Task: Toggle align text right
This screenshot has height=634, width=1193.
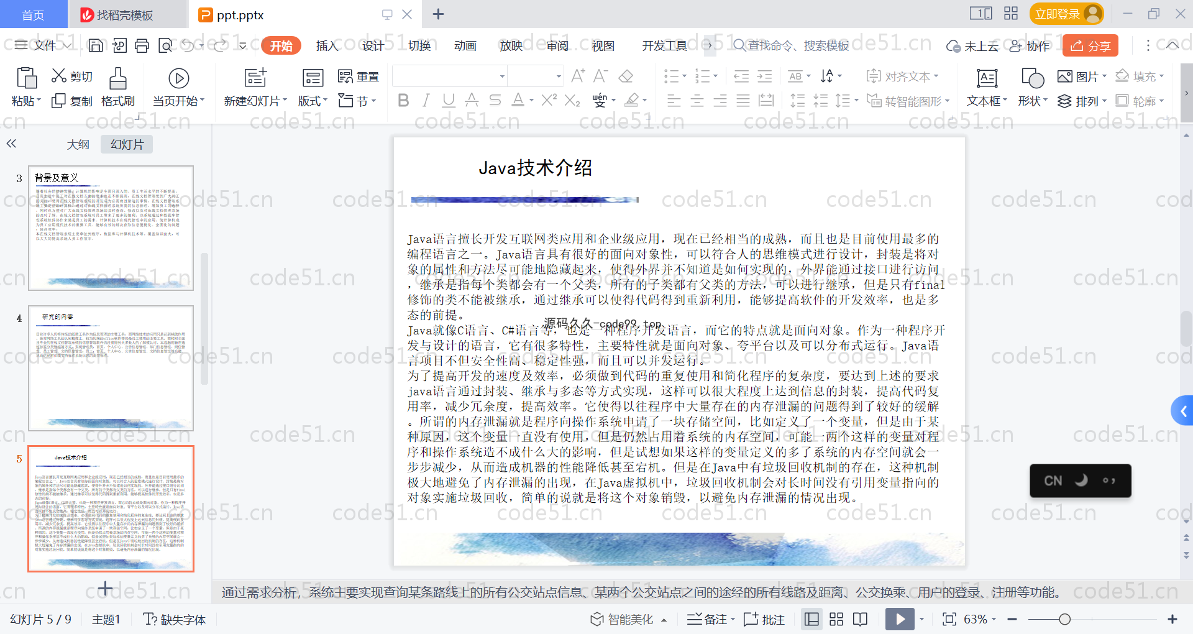Action: point(720,101)
